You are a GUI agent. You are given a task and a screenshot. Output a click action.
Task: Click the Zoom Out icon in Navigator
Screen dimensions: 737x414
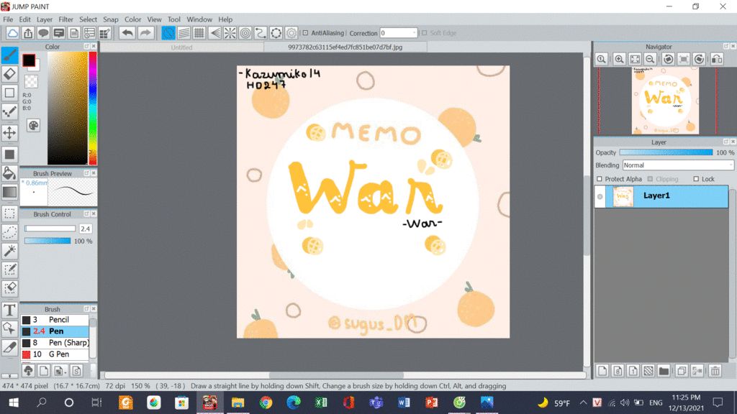[650, 59]
